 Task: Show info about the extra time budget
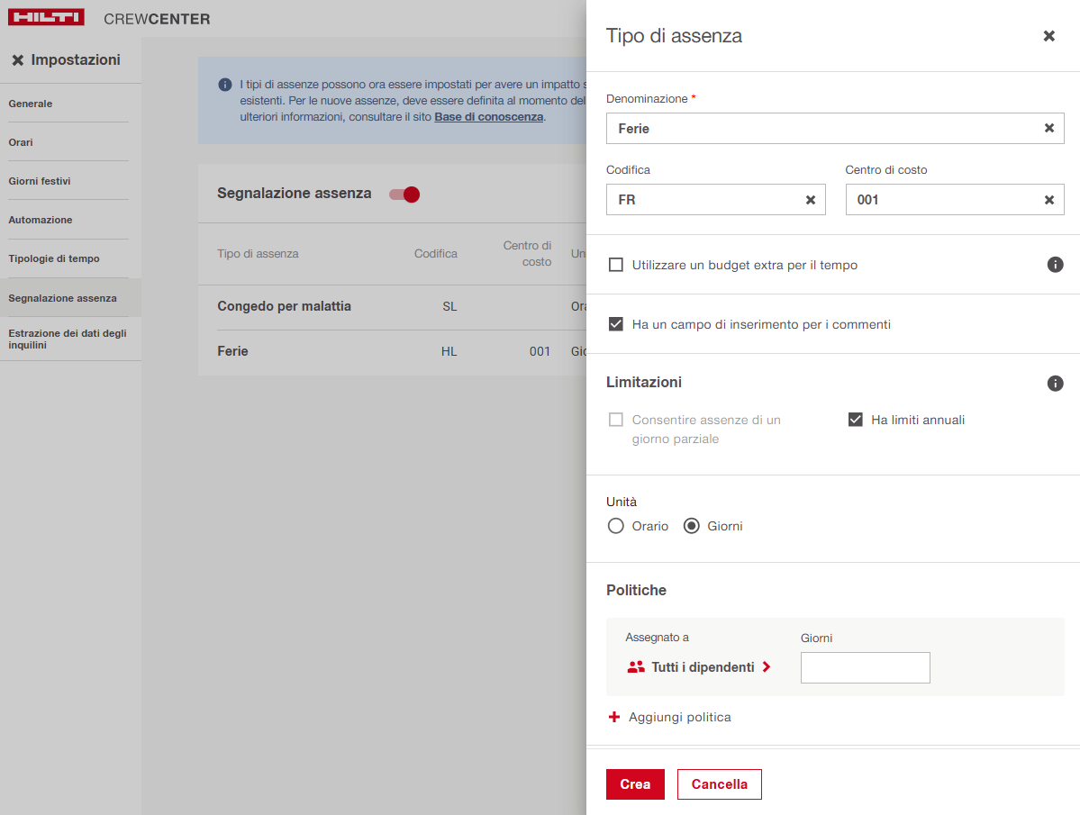coord(1055,265)
